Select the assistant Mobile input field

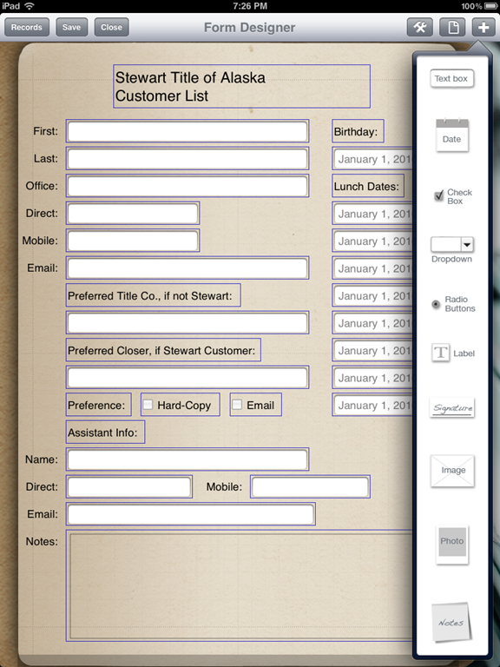[x=310, y=486]
